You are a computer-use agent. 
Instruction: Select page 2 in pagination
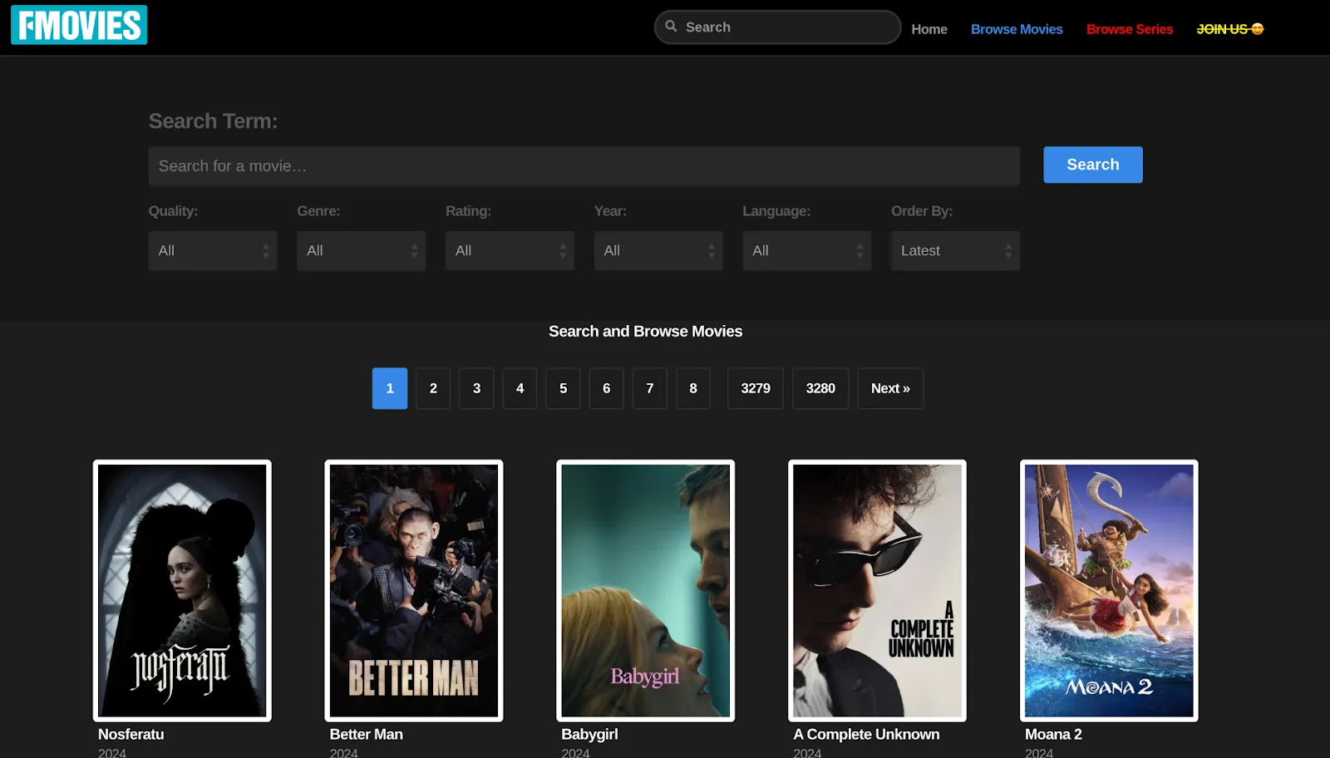(433, 388)
